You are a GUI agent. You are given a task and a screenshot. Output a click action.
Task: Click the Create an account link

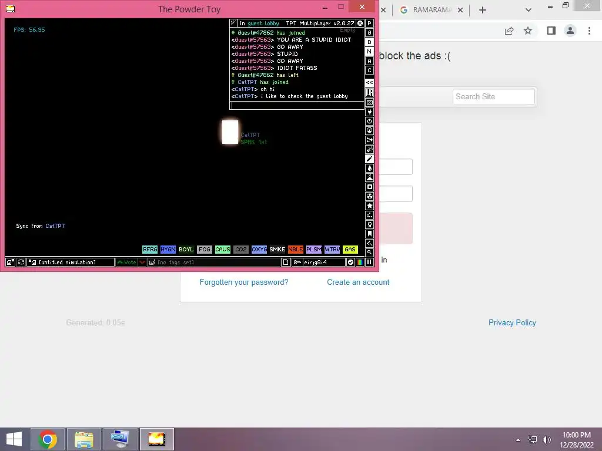click(358, 282)
